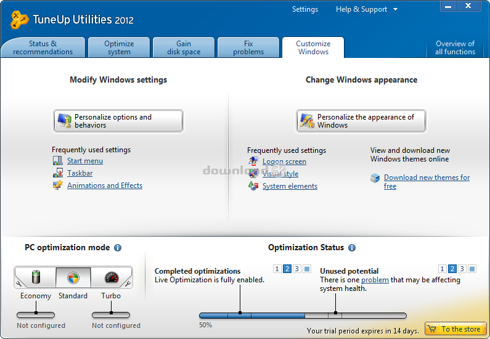Show page 3 of Unused potential
This screenshot has height=339, width=490.
click(462, 269)
